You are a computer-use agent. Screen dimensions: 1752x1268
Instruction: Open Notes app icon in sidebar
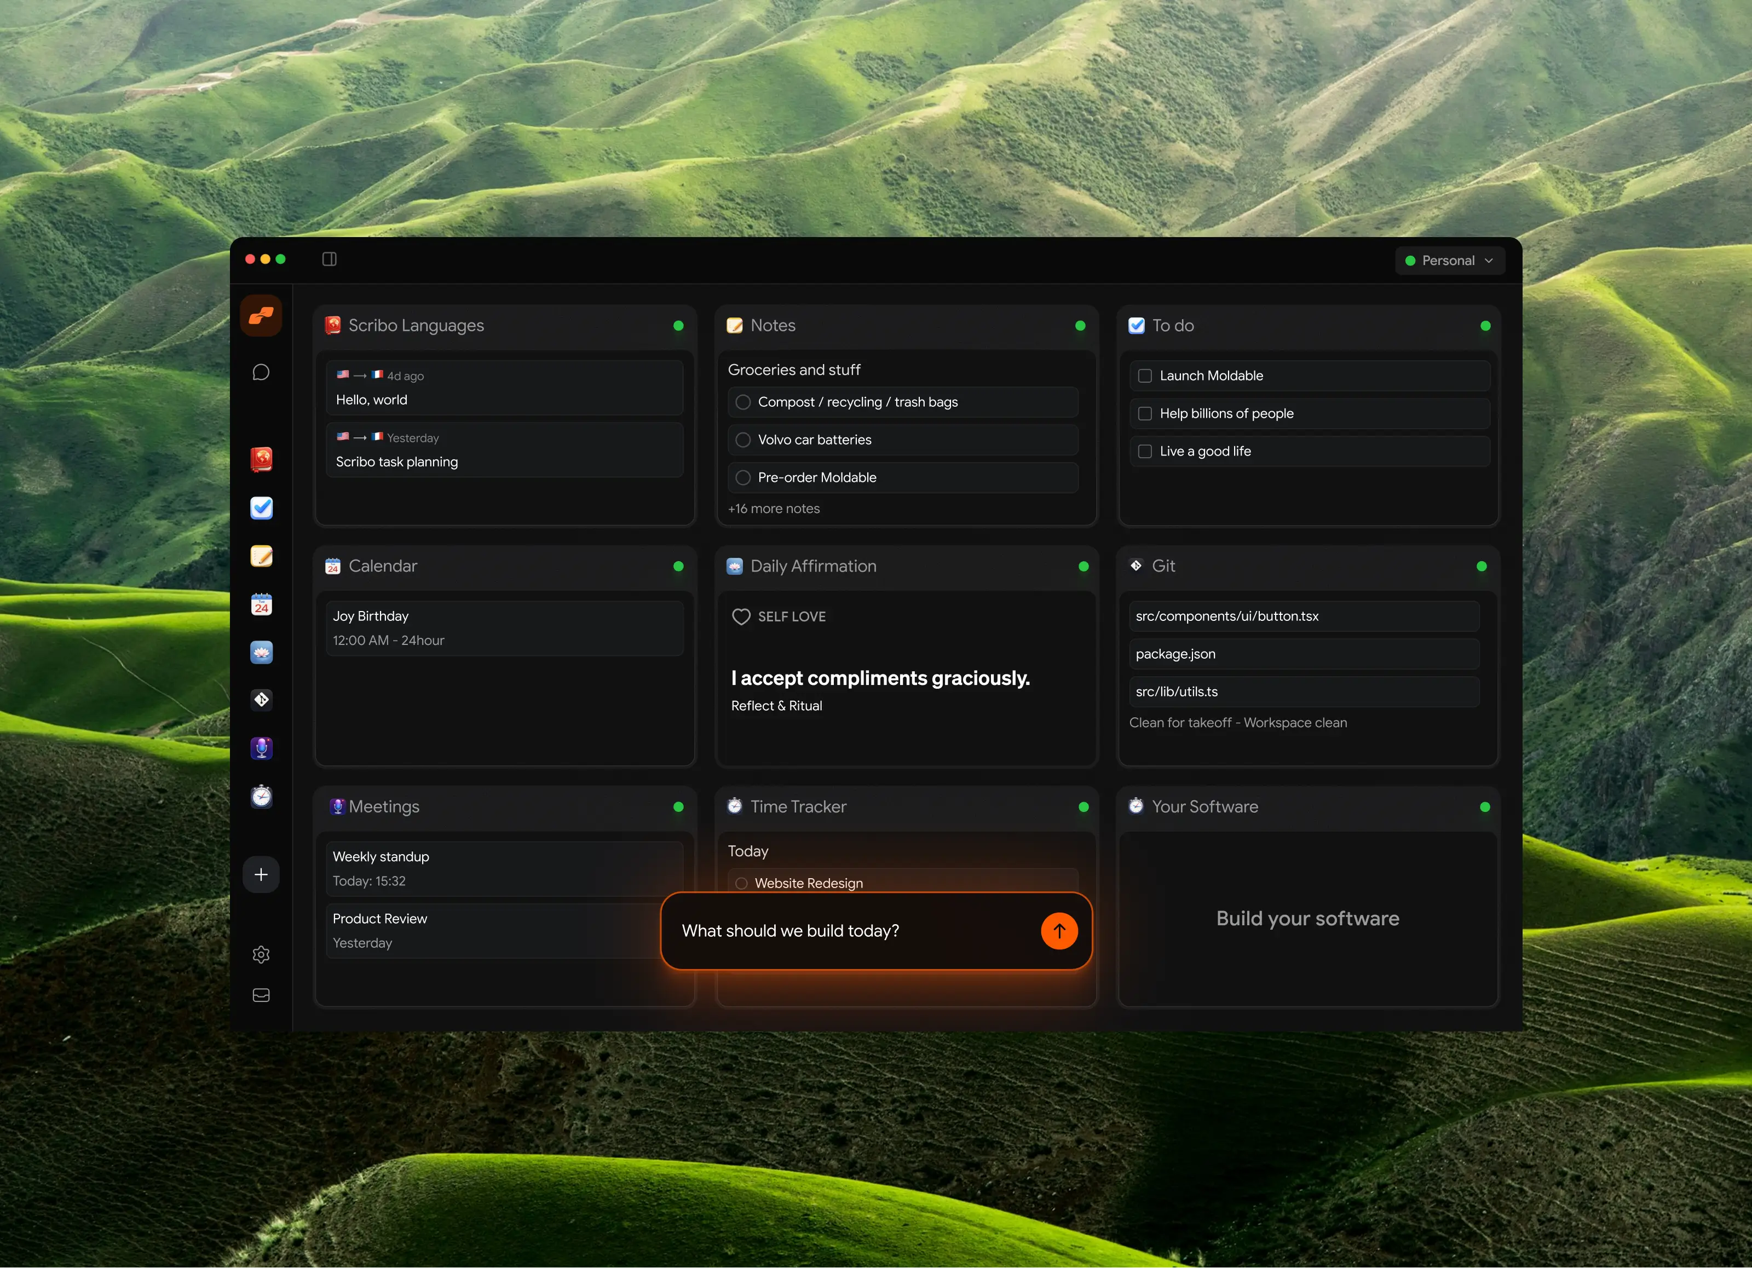pyautogui.click(x=261, y=556)
